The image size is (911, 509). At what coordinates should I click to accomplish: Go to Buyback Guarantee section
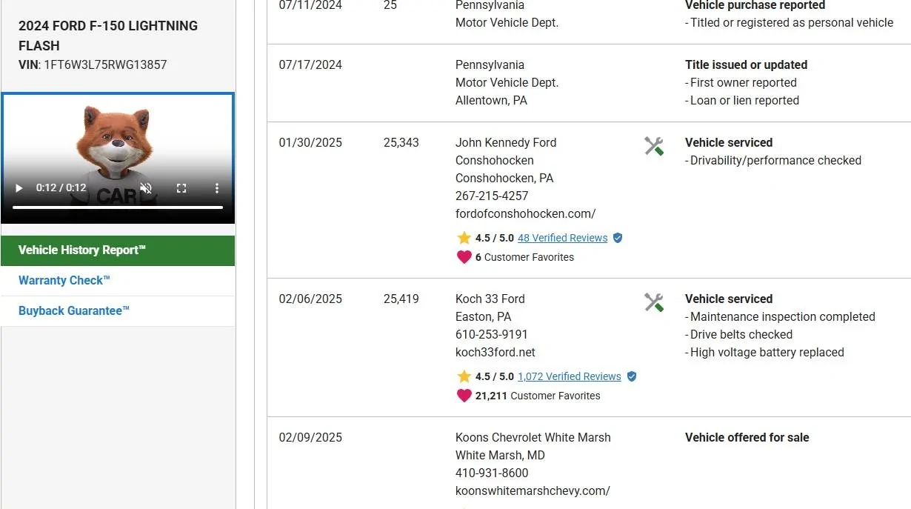[74, 311]
